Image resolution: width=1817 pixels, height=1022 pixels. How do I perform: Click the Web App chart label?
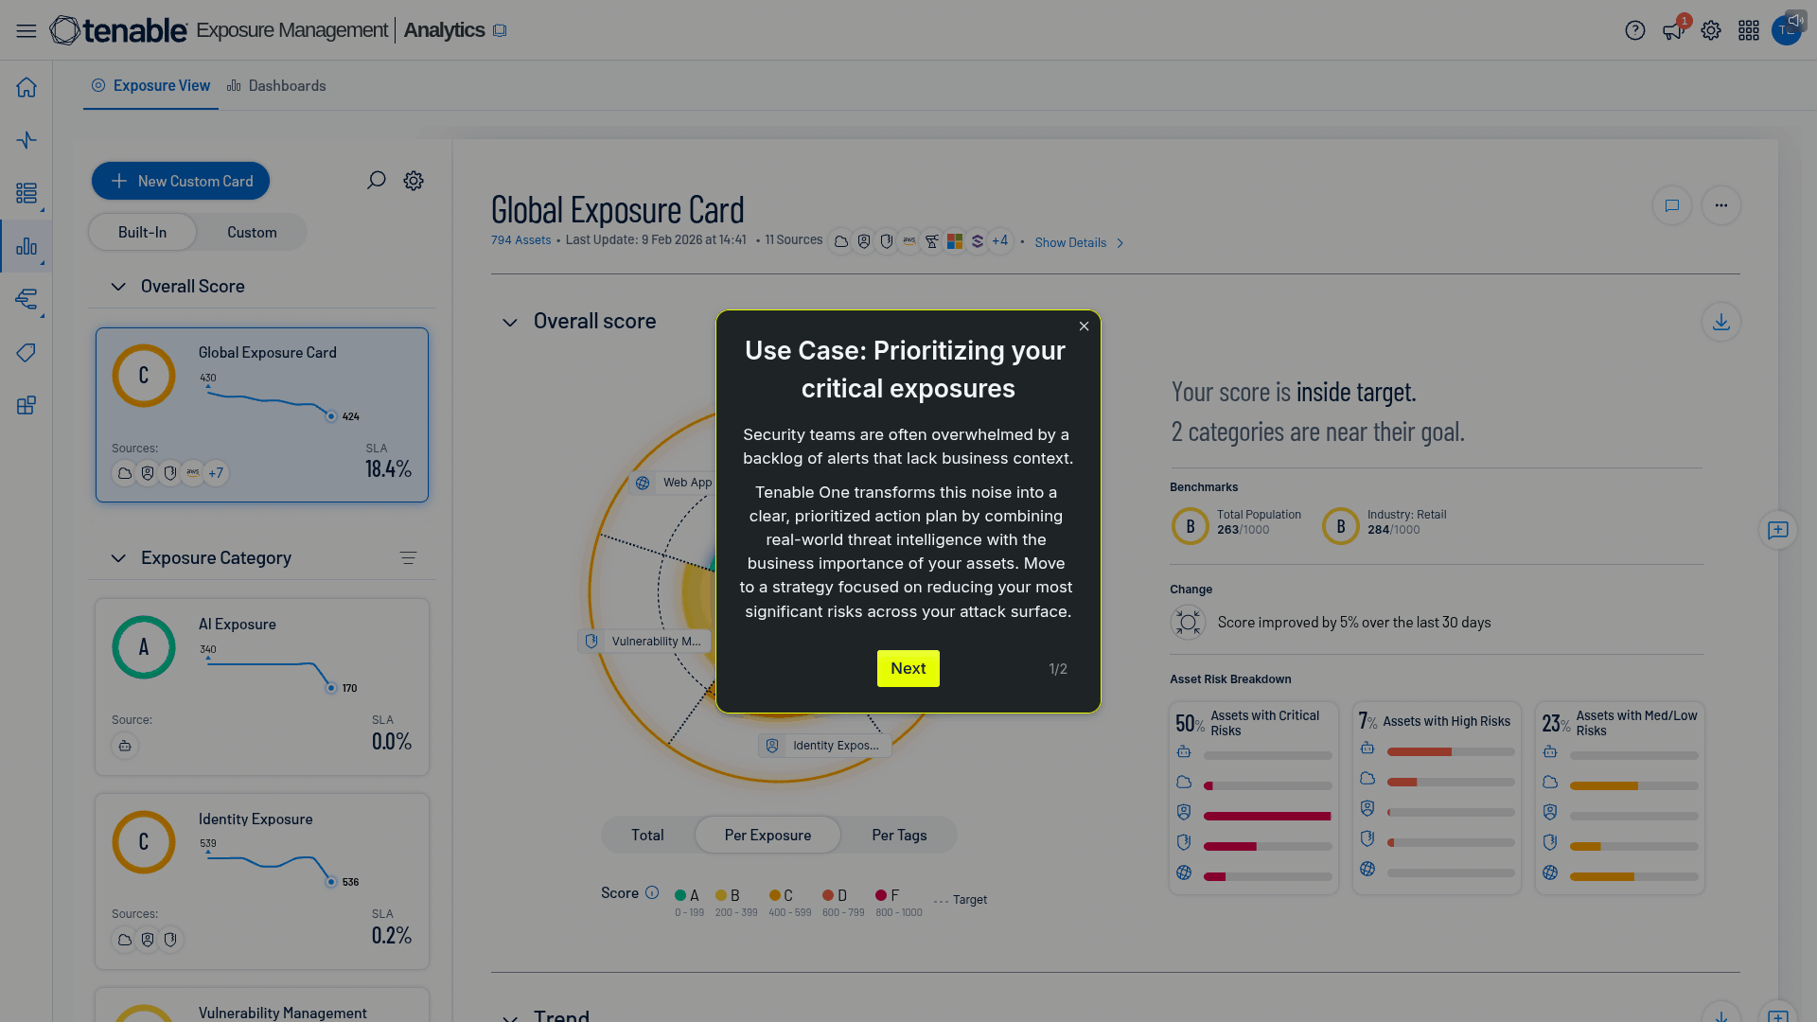pos(675,483)
